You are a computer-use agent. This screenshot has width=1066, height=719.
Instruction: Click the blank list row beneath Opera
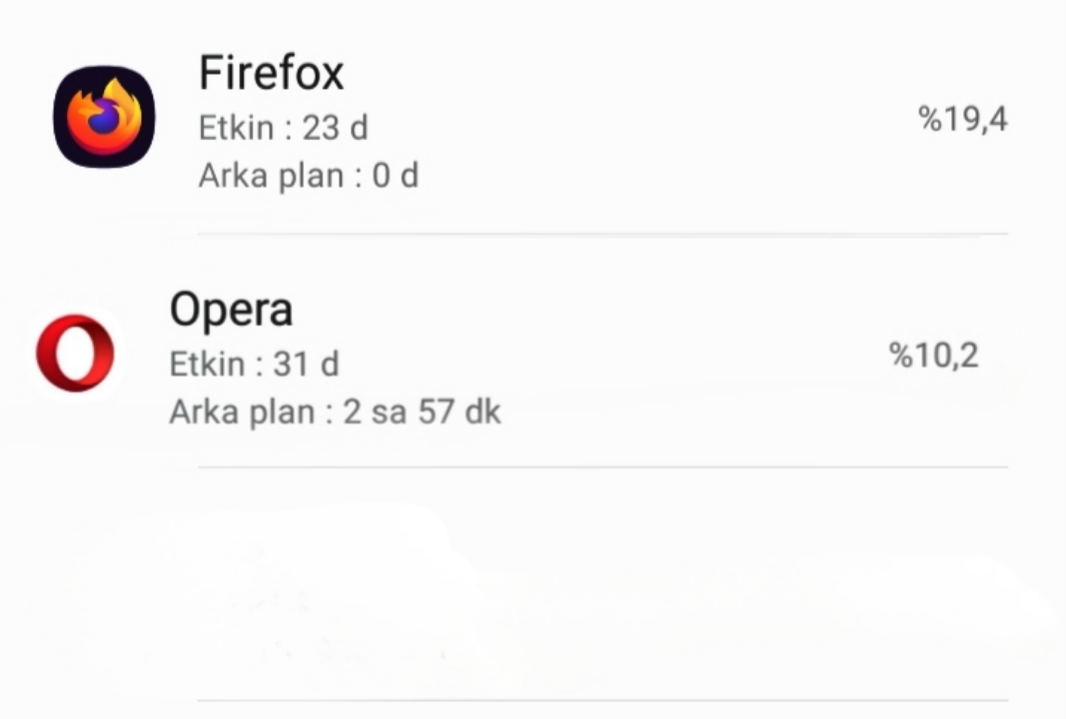601,584
